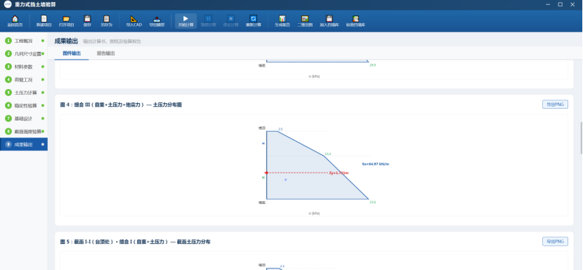Viewport: 583px width, 270px height.
Task: Select the 图件输出 tab
Action: click(72, 53)
